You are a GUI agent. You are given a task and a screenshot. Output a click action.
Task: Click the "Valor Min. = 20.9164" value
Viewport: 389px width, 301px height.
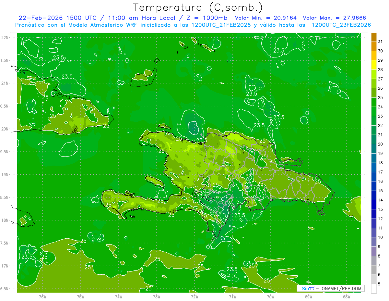[x=265, y=18]
